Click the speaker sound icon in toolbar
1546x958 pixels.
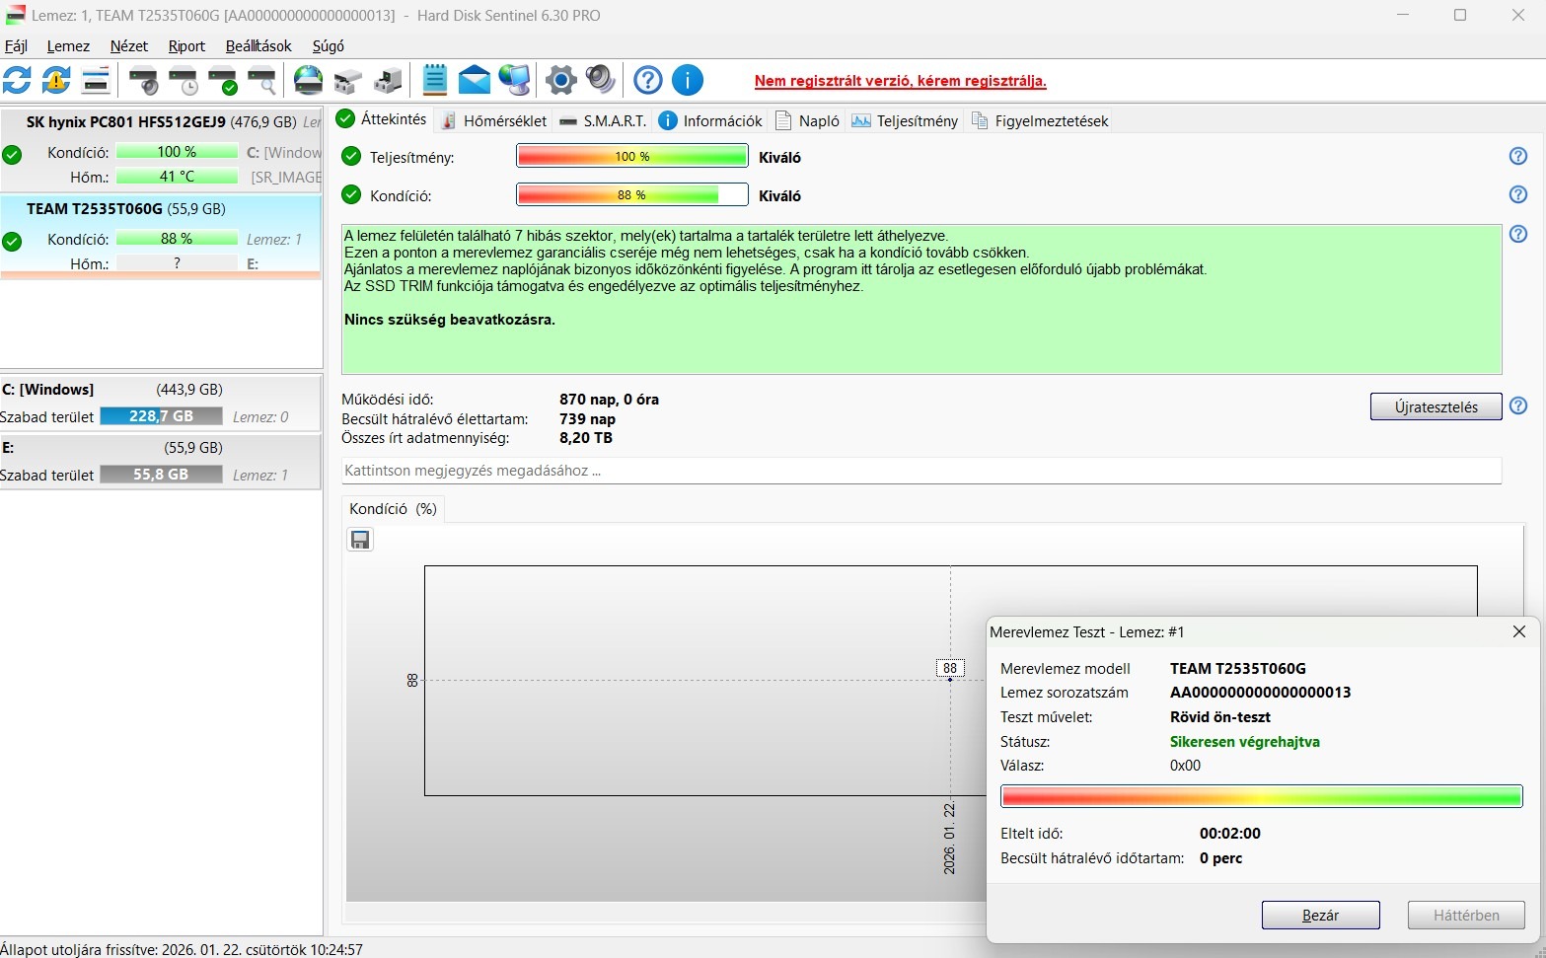click(600, 80)
